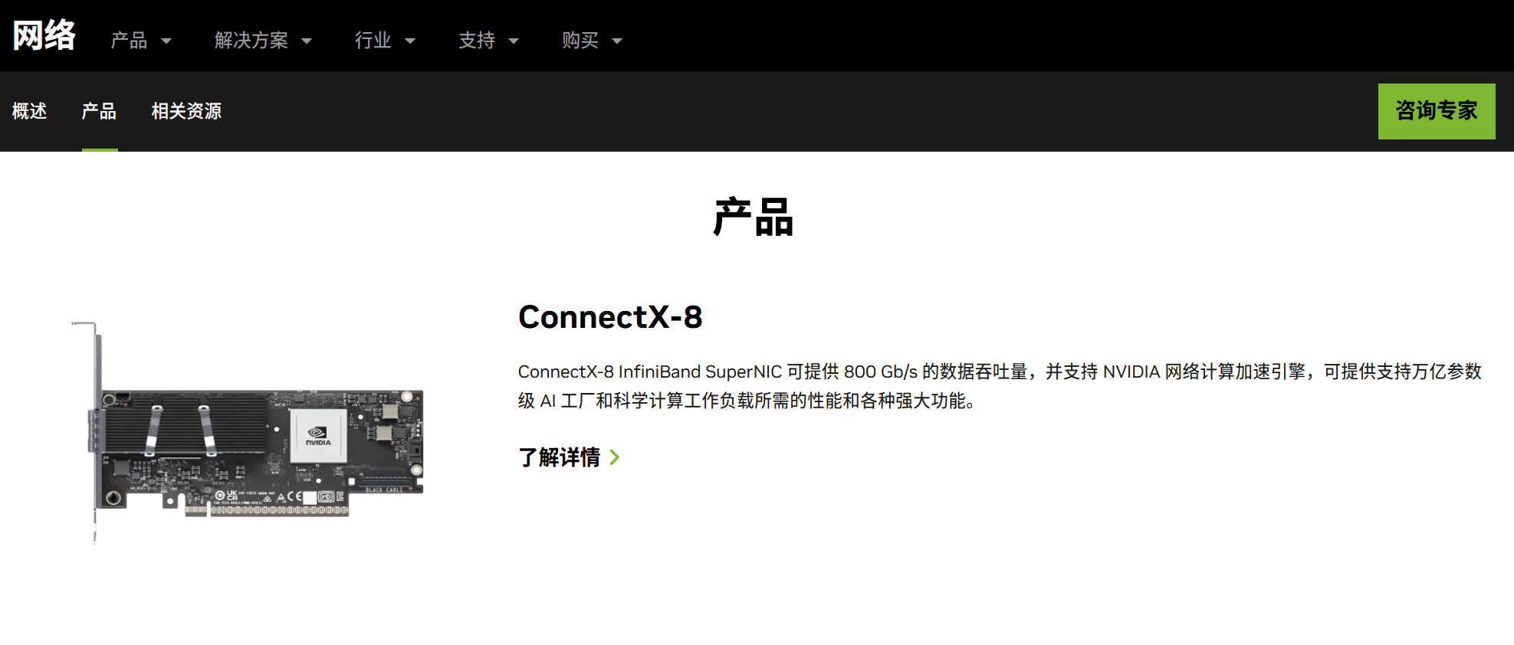Open the 产品 top navigation menu

tap(129, 41)
